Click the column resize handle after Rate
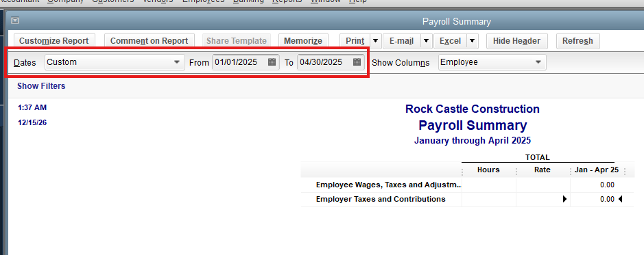The image size is (644, 255). pos(570,172)
